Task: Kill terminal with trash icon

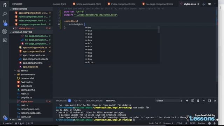Action: point(198,101)
